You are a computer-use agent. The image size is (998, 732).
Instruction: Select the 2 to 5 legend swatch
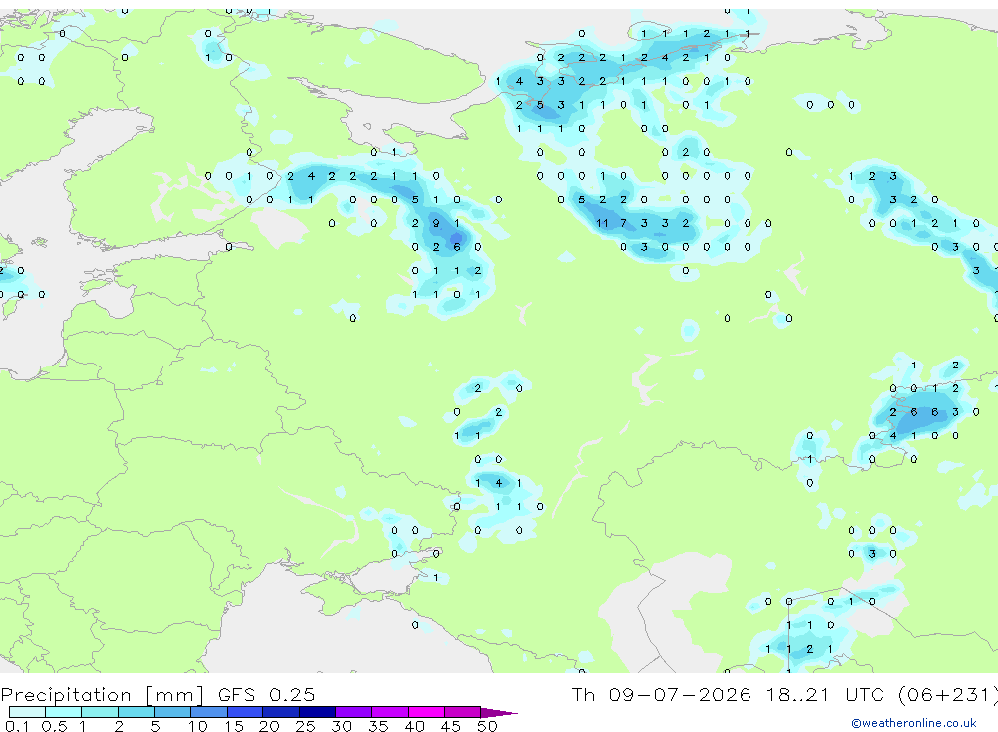(x=136, y=712)
